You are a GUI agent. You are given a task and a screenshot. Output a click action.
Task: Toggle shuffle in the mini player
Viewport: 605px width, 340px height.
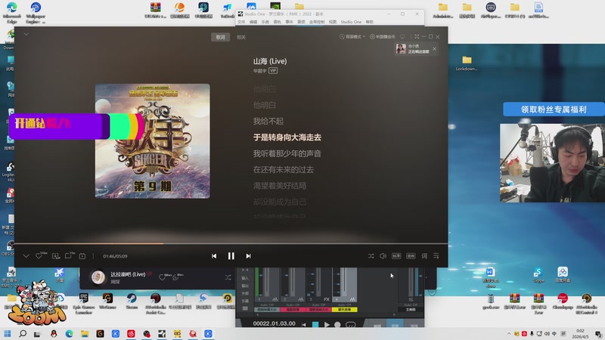[228, 277]
